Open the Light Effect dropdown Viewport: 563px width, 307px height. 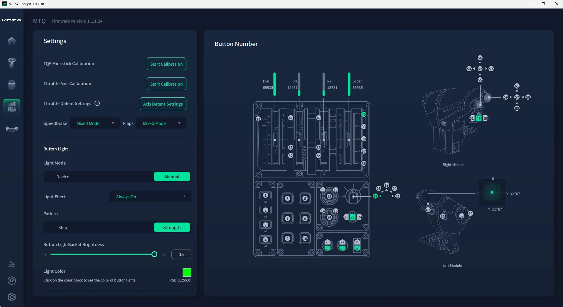[x=150, y=197]
